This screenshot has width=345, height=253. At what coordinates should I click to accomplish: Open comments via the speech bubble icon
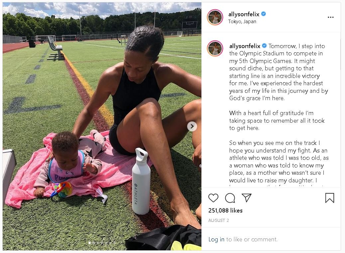[x=230, y=198]
